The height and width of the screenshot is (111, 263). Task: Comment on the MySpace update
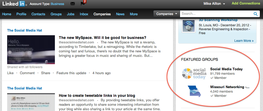tap(27, 73)
